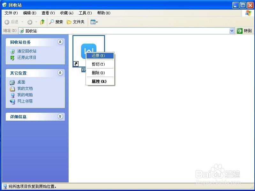
Task: Choose 属性(R) in the context menu
Action: tap(100, 81)
